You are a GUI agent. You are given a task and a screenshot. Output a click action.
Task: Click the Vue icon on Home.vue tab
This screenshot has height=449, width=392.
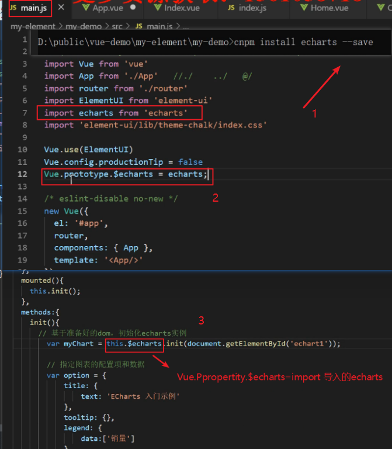[x=304, y=8]
